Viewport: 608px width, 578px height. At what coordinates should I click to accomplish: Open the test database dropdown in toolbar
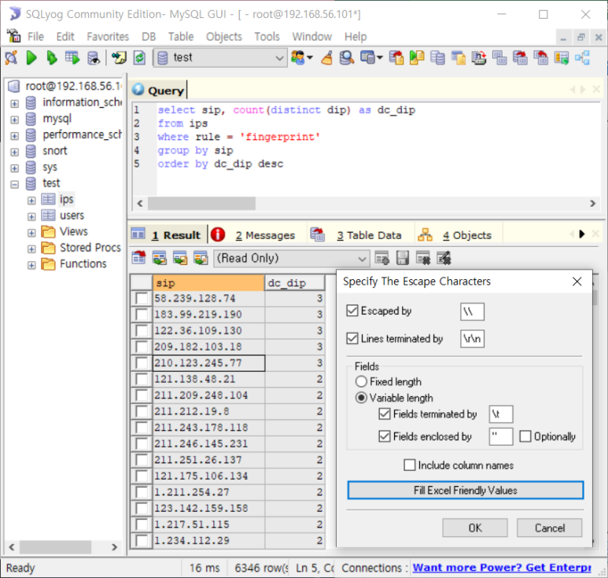tap(279, 58)
